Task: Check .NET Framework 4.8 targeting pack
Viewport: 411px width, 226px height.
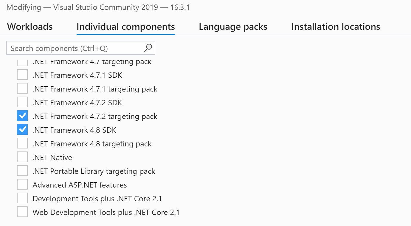Action: [22, 143]
